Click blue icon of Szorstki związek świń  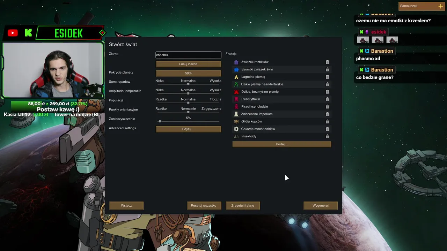(236, 69)
